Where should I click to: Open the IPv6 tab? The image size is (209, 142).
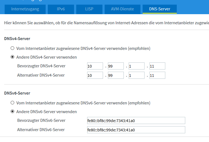coord(61,9)
